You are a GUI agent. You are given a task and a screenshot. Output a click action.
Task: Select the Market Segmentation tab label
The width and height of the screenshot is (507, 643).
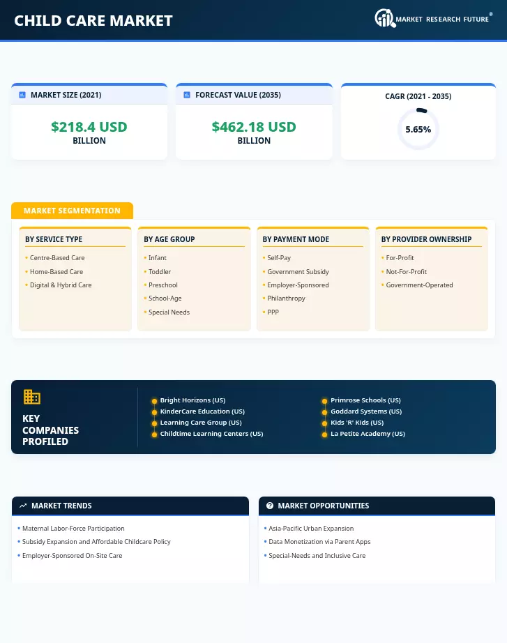pos(73,211)
